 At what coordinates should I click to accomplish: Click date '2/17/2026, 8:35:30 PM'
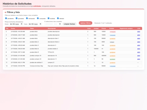(x=18, y=66)
